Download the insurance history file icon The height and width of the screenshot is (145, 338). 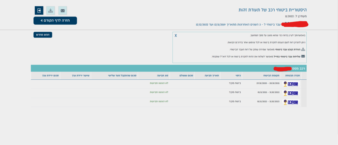51,11
